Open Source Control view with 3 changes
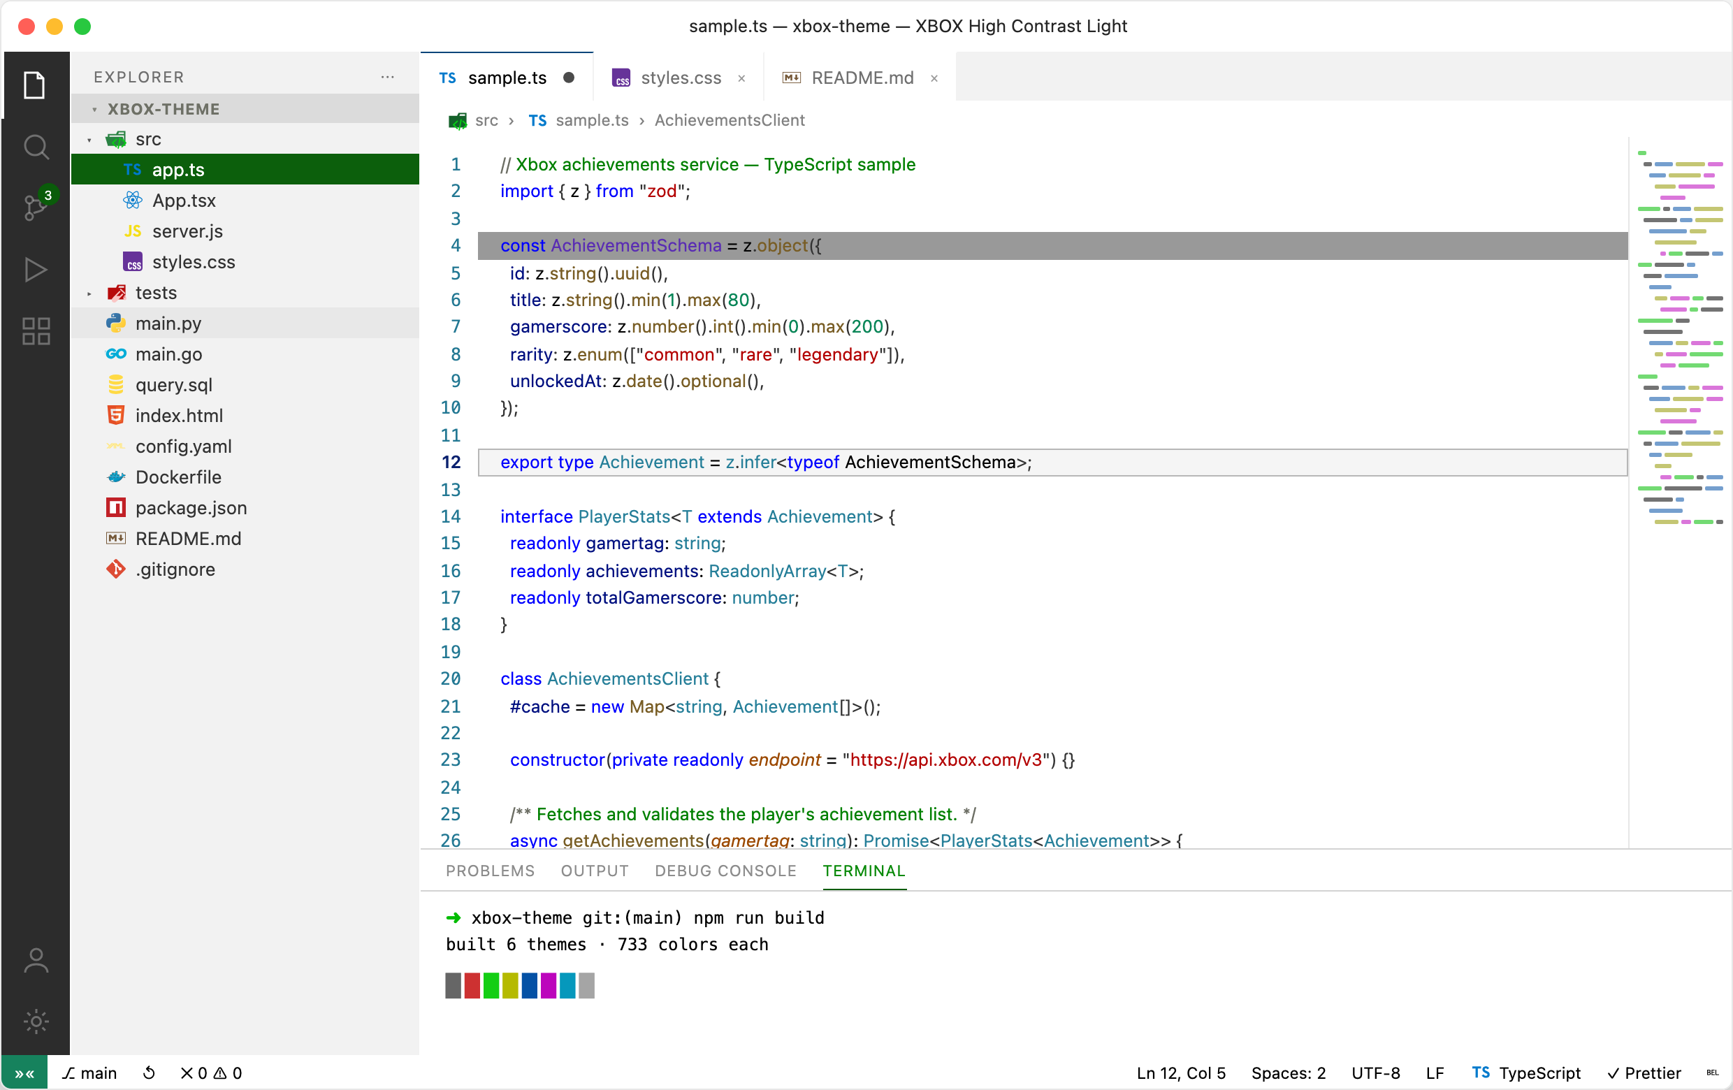The image size is (1733, 1090). [34, 208]
